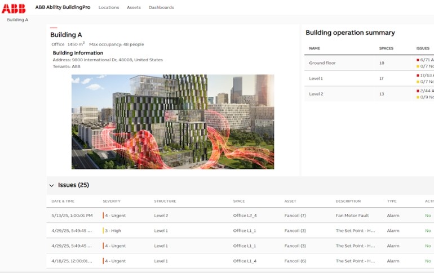Open the Locations menu
This screenshot has height=273, width=434.
tap(109, 7)
